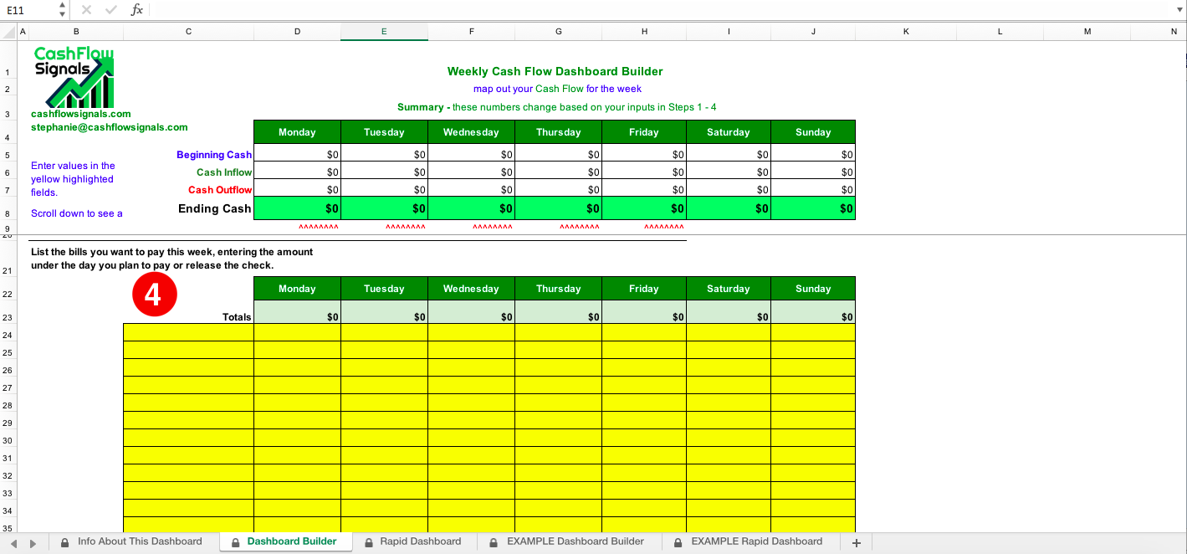Click the checkmark icon in the formula bar
The image size is (1187, 554).
(x=111, y=10)
